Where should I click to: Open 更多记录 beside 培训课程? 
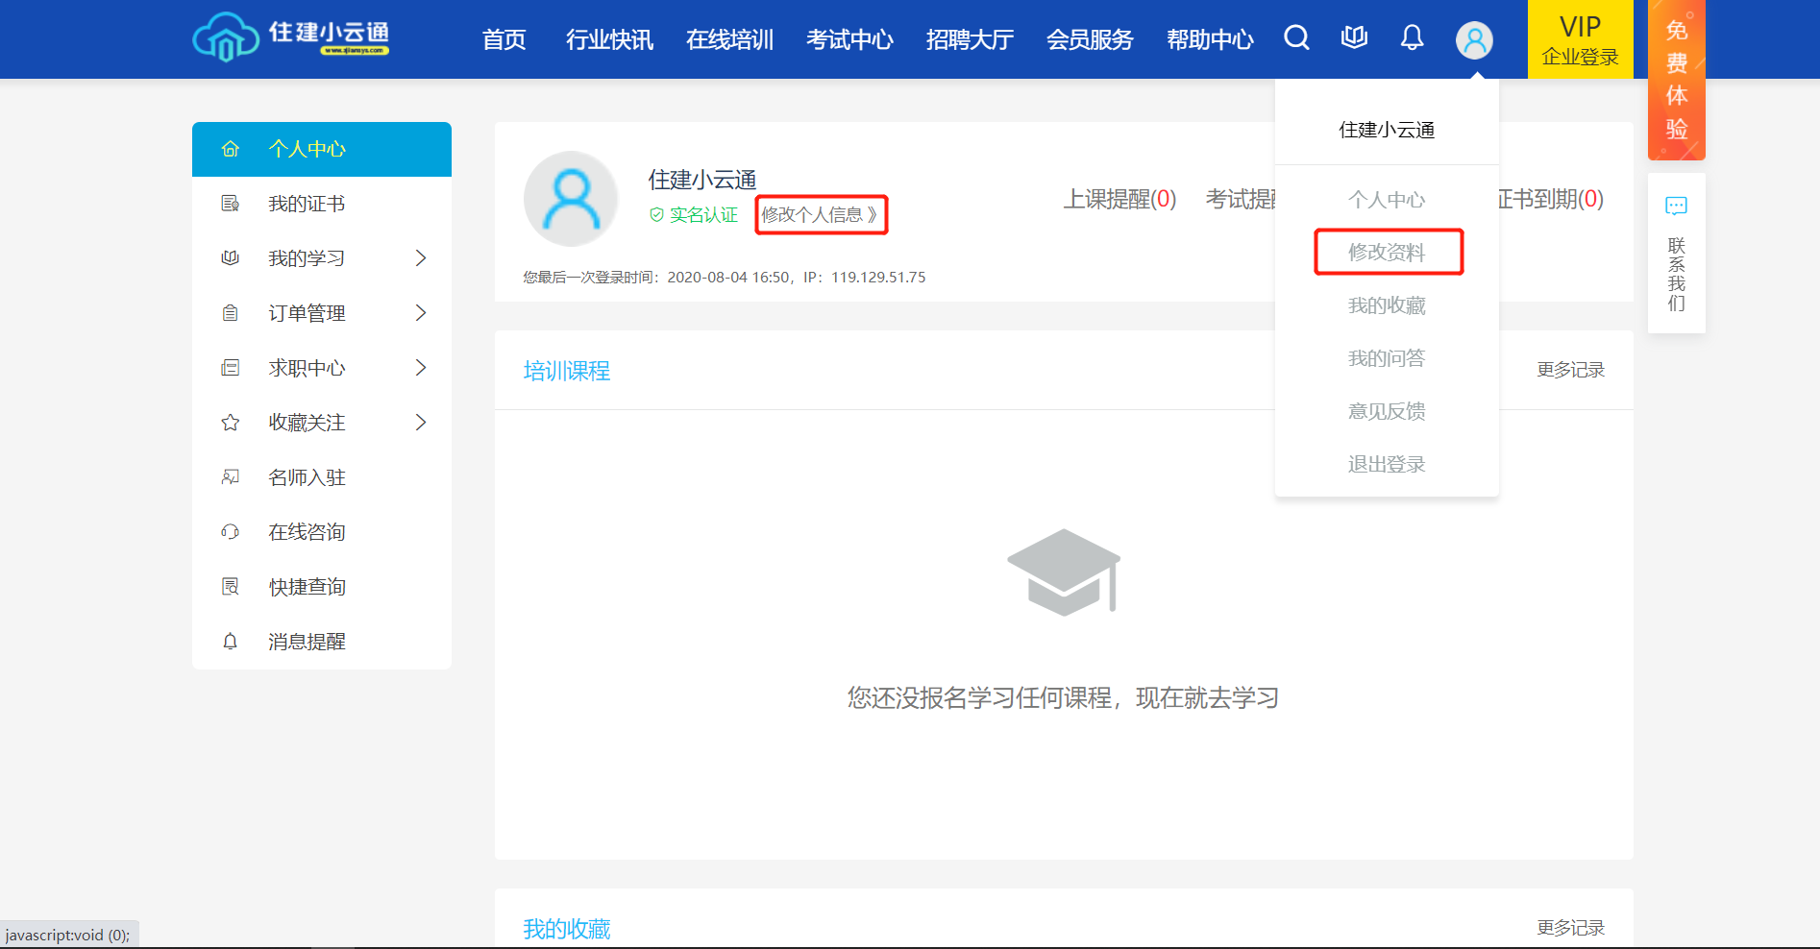(x=1570, y=371)
